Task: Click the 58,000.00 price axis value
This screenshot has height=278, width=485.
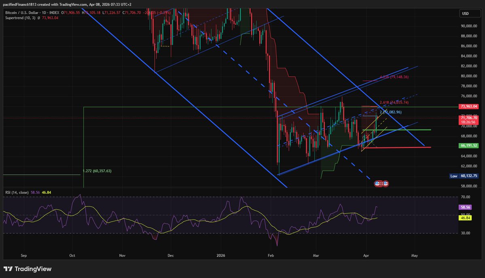Action: pyautogui.click(x=469, y=186)
